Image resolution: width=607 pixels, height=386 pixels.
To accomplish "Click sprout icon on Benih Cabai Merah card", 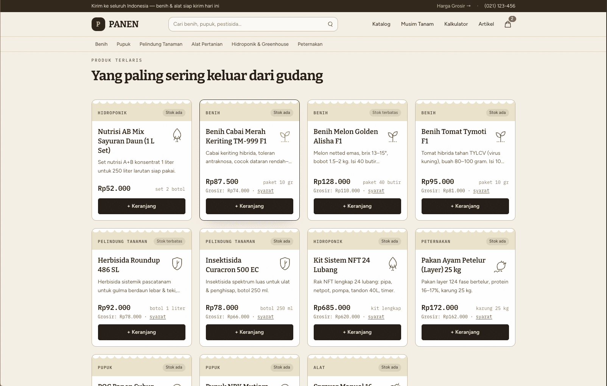I will [285, 137].
